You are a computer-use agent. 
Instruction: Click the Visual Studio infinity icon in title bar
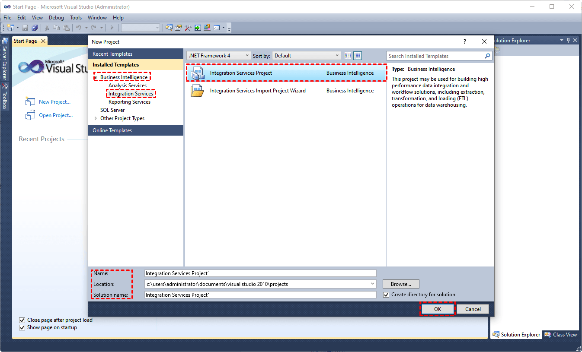[7, 6]
